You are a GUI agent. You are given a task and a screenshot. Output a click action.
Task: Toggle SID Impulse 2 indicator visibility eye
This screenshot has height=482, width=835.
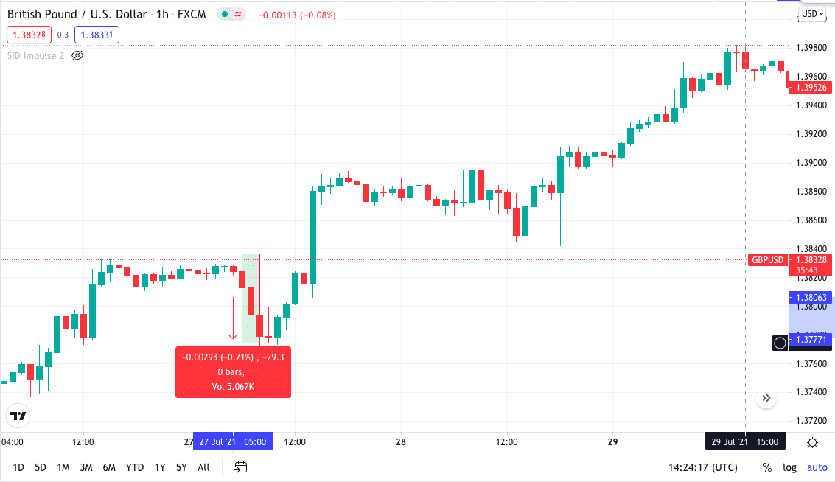pyautogui.click(x=77, y=55)
